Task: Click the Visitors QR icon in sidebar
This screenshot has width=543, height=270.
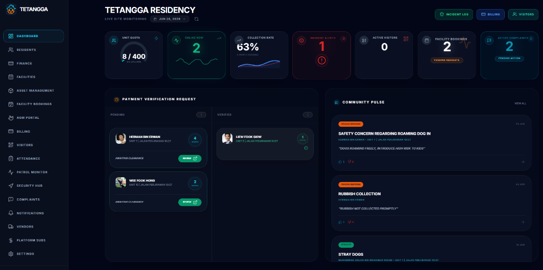Action: (x=11, y=145)
